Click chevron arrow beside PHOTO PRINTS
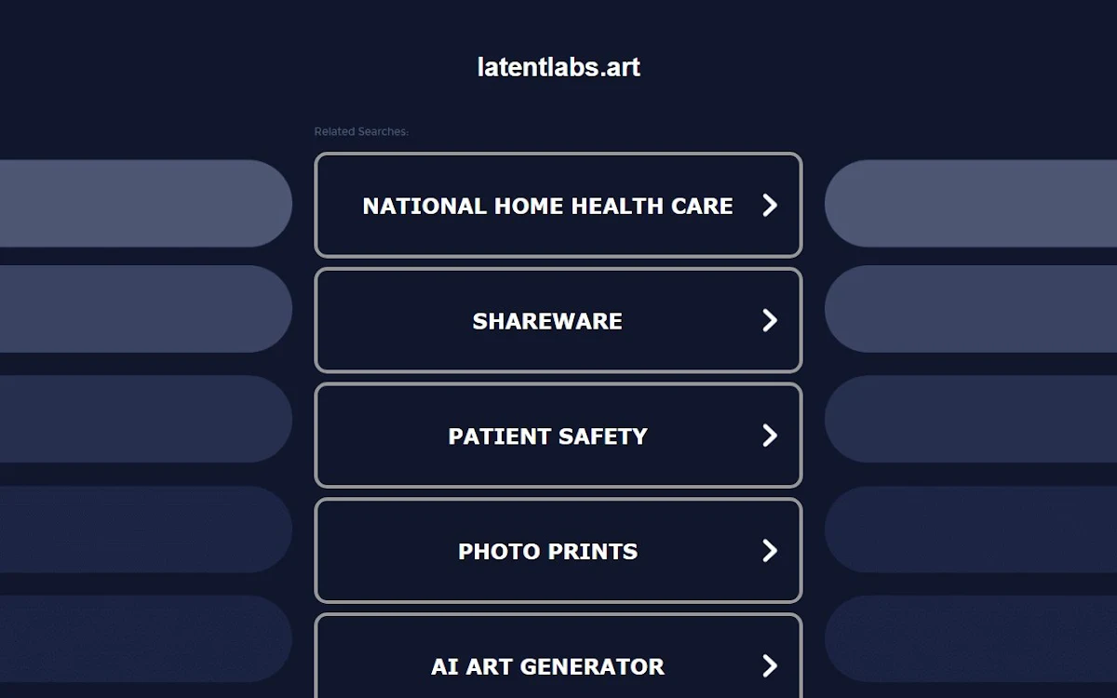 (x=770, y=551)
